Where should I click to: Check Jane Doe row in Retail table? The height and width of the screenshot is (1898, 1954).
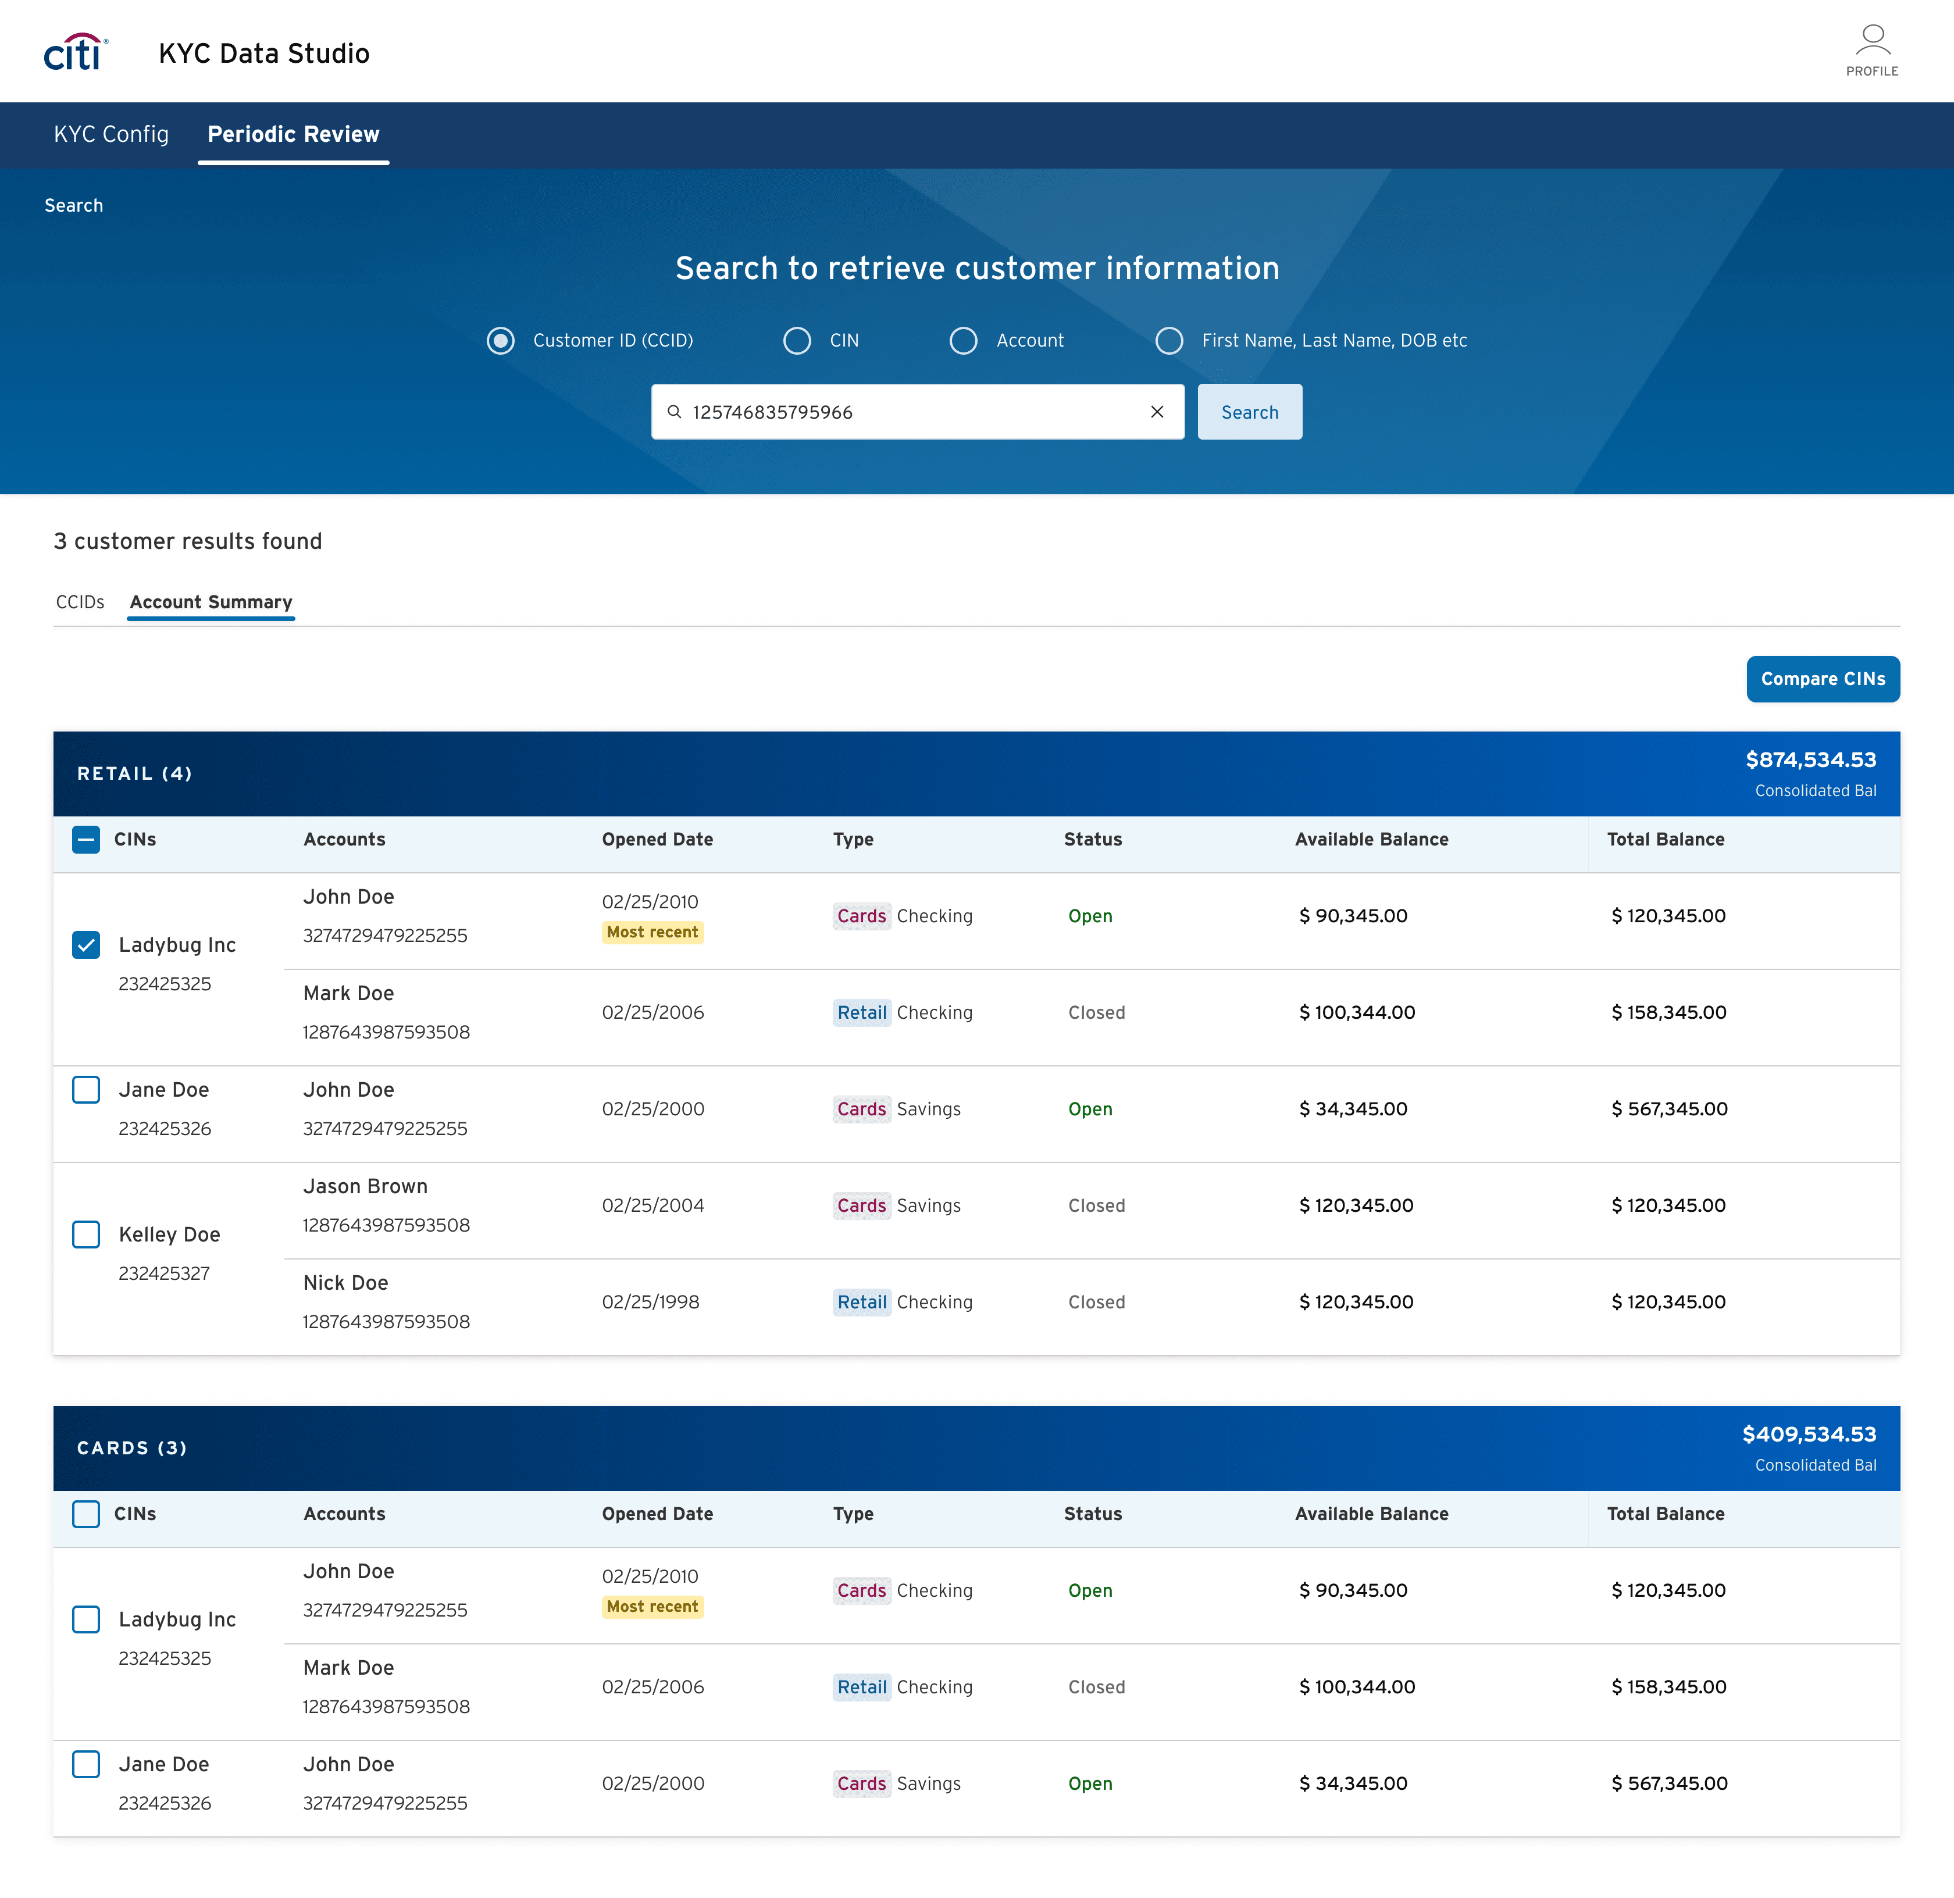point(87,1090)
